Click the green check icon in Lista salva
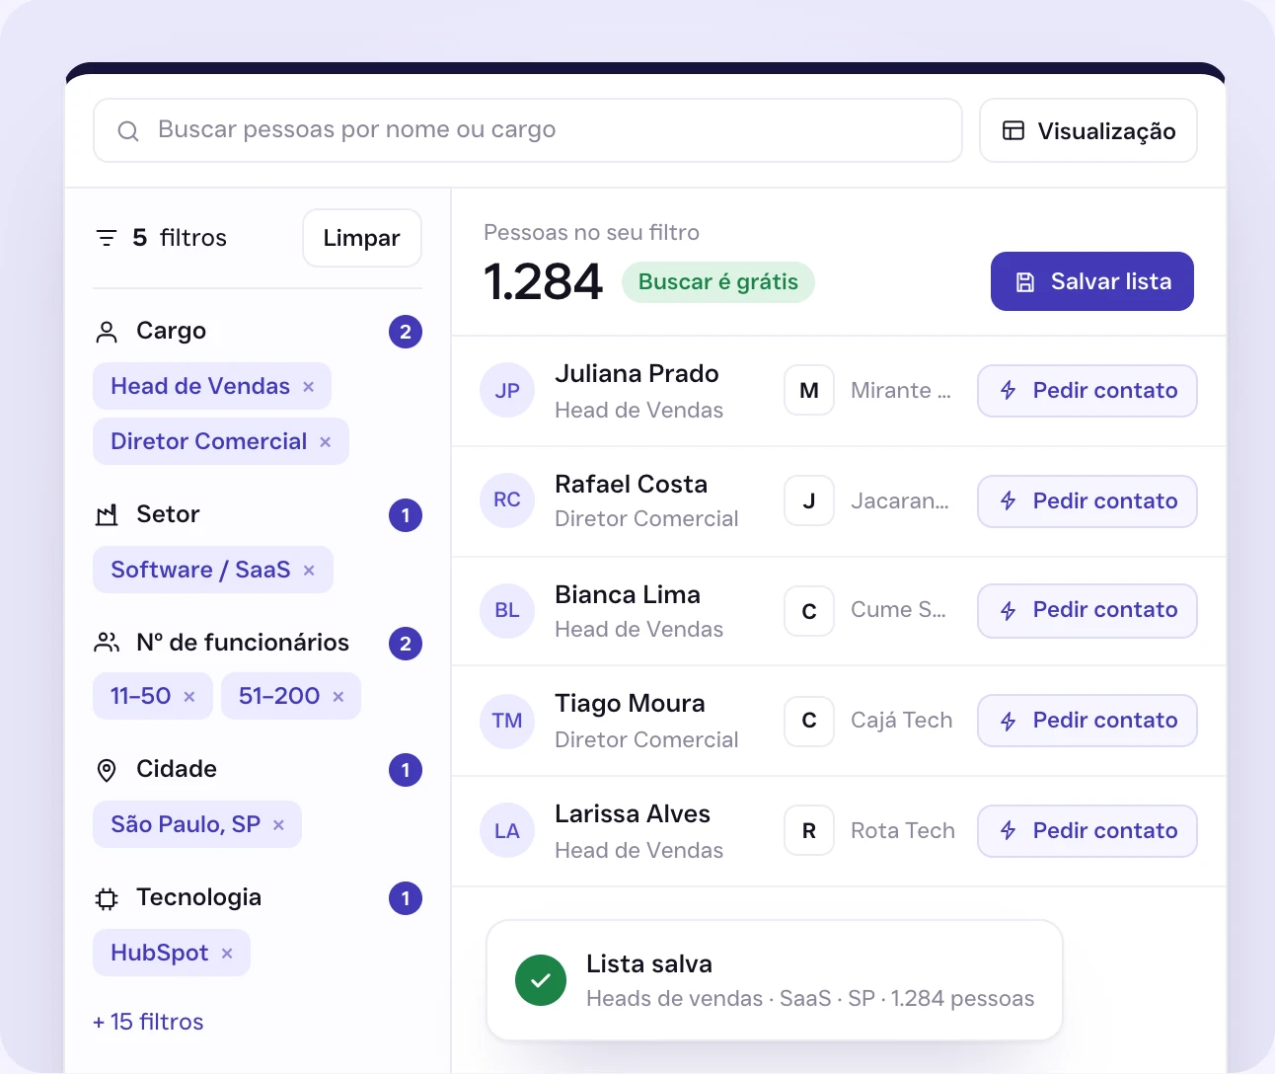This screenshot has height=1074, width=1275. [x=541, y=980]
